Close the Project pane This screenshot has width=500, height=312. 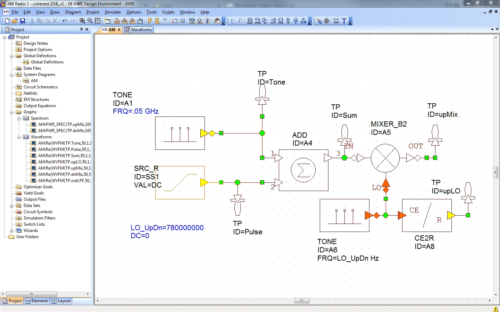pos(87,29)
